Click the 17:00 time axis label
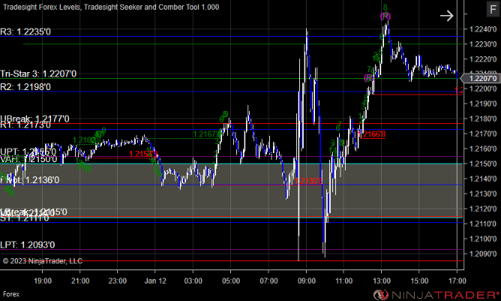The height and width of the screenshot is (301, 501). pos(457,281)
